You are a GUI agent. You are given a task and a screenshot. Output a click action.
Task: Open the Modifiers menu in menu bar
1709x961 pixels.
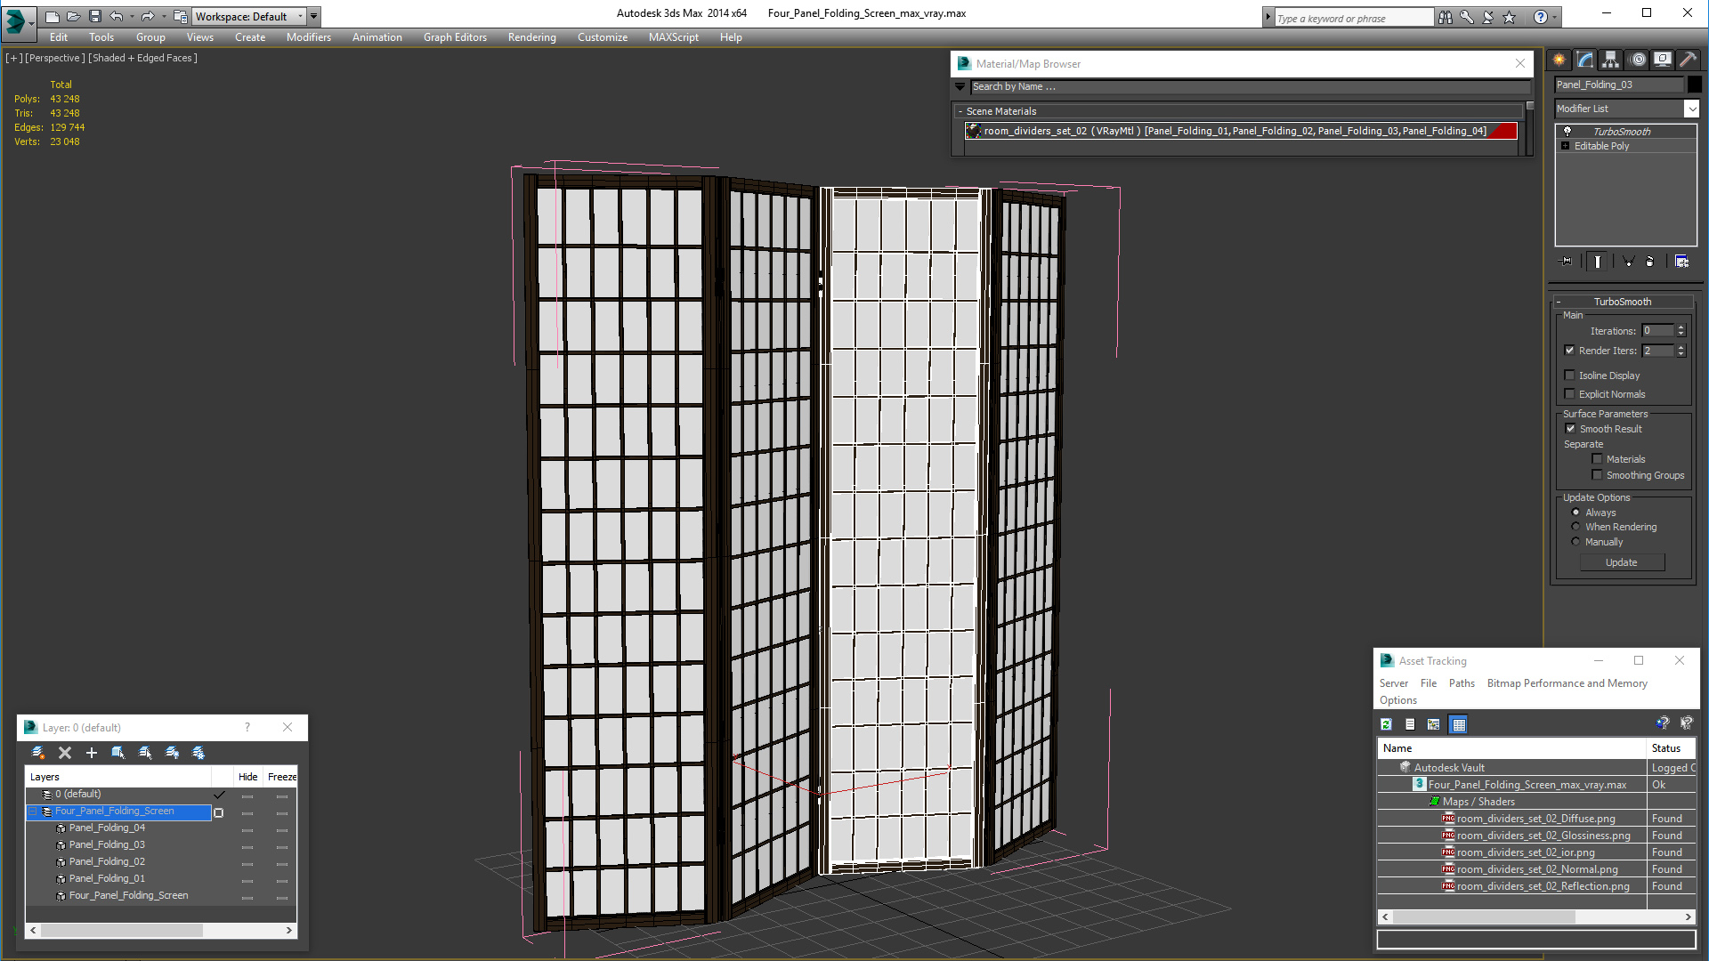click(x=307, y=36)
